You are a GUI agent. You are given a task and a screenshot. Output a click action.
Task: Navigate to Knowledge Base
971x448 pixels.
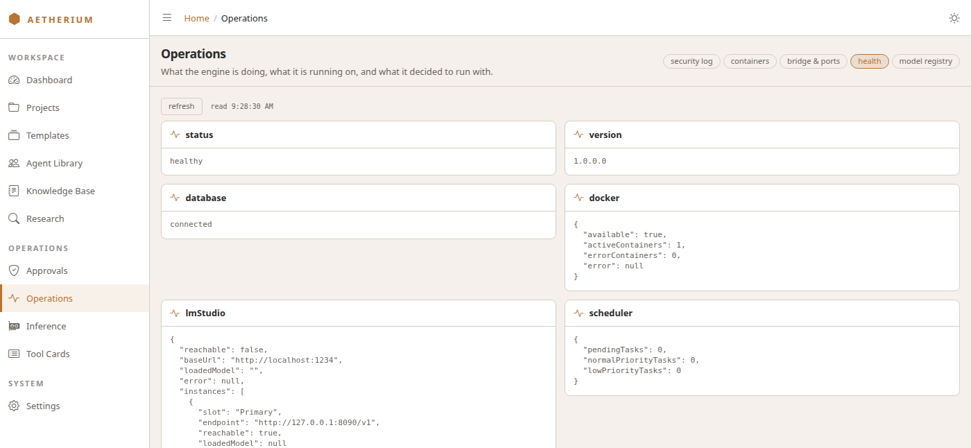pyautogui.click(x=74, y=191)
